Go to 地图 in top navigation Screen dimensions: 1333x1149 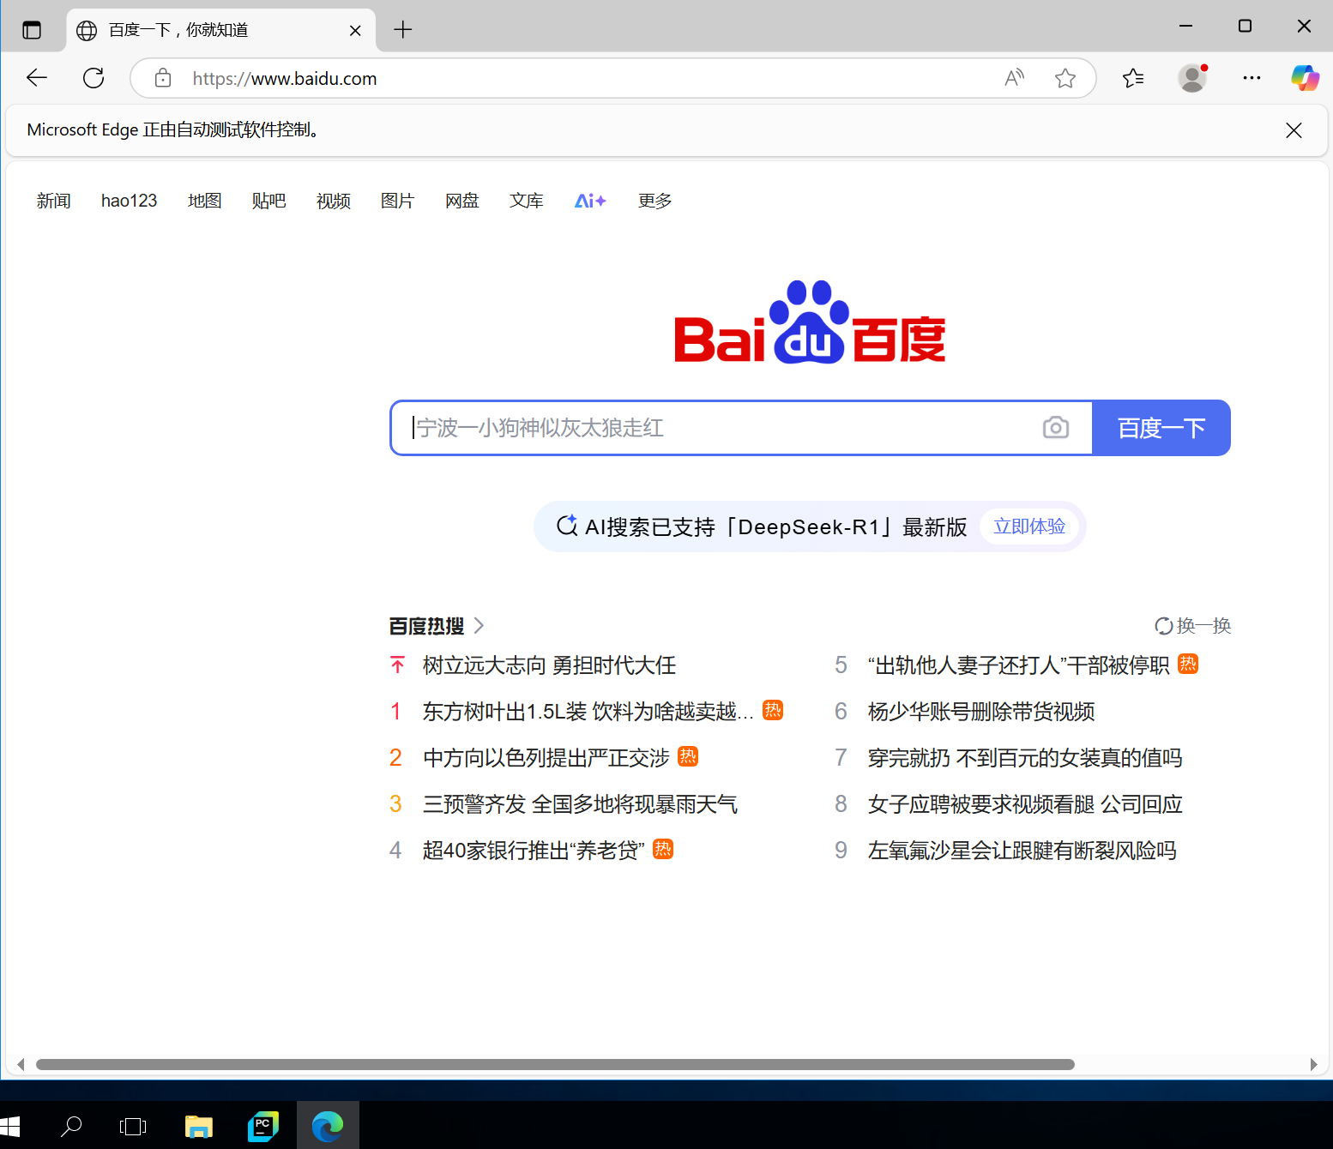[204, 201]
